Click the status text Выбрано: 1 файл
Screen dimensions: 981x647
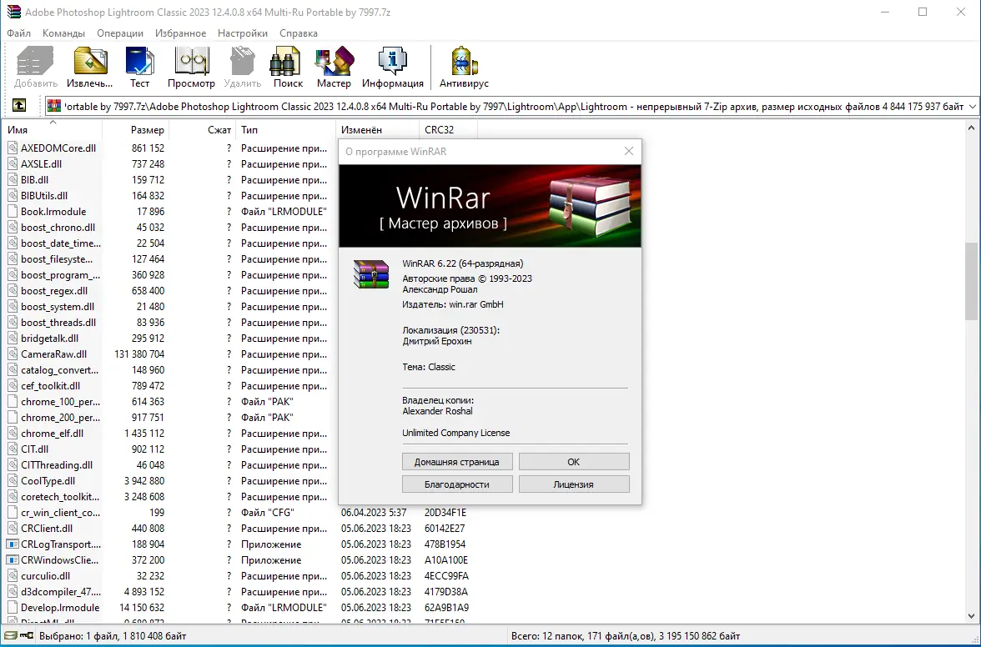pos(77,636)
